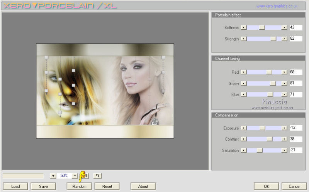Increase Softness with its right arrow

(284, 27)
